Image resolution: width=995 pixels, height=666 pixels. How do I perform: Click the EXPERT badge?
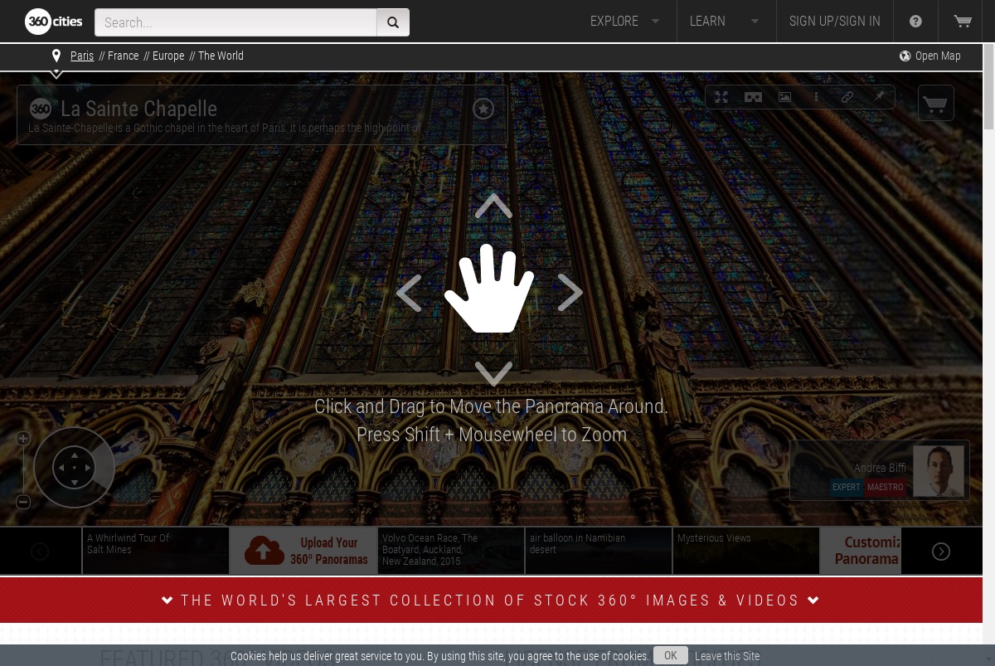tap(847, 488)
